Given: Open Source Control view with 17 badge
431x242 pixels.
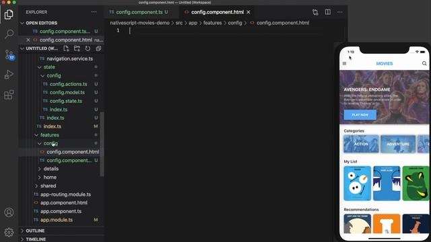Looking at the screenshot, I should coord(9,54).
